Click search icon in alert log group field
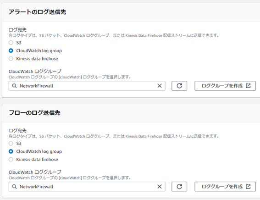 point(14,86)
